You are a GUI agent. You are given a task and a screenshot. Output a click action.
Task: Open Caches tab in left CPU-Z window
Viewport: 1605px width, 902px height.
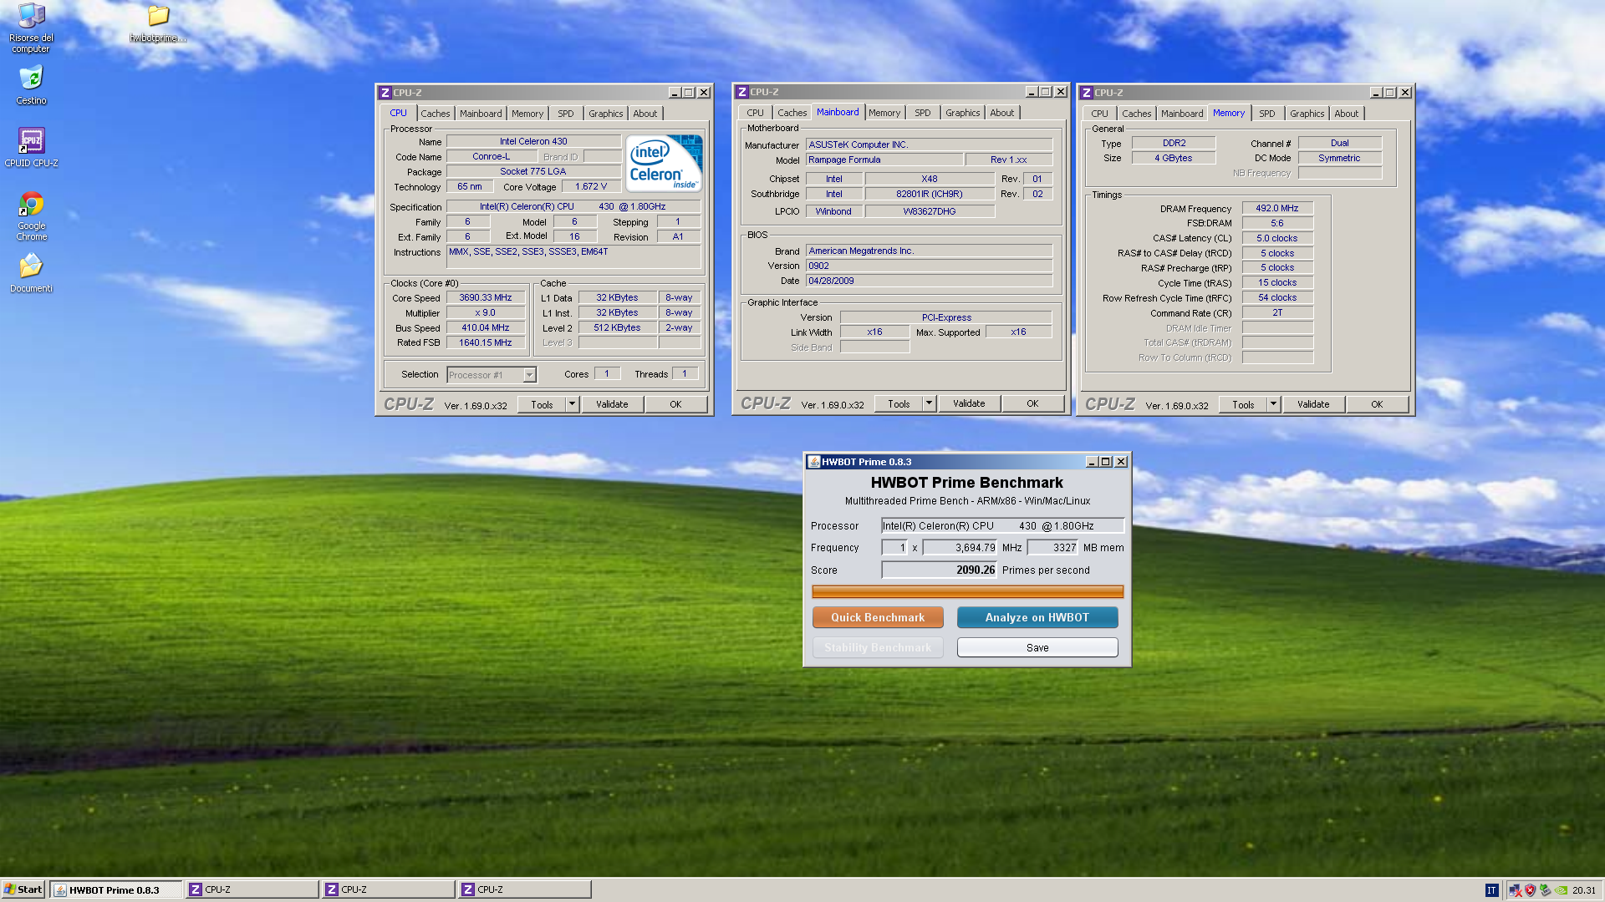coord(435,114)
